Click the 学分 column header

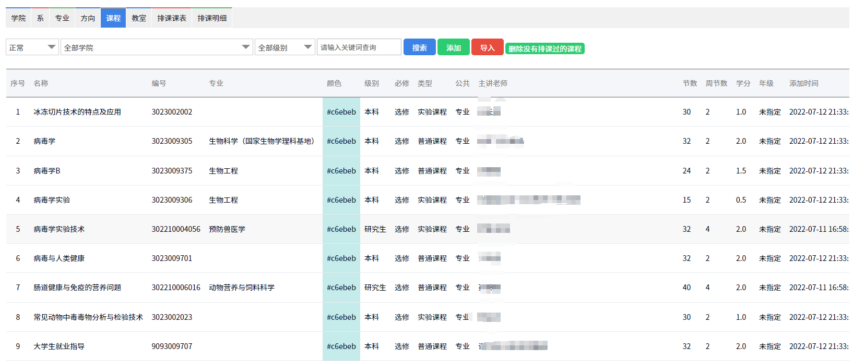click(743, 83)
